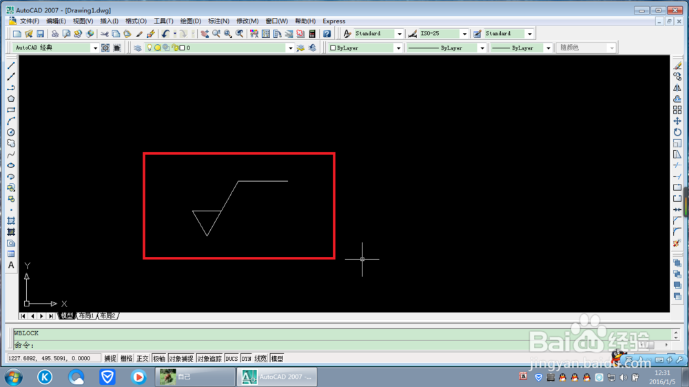Screen dimensions: 689x387
Task: Toggle 栅格 grid display in status bar
Action: click(x=127, y=359)
